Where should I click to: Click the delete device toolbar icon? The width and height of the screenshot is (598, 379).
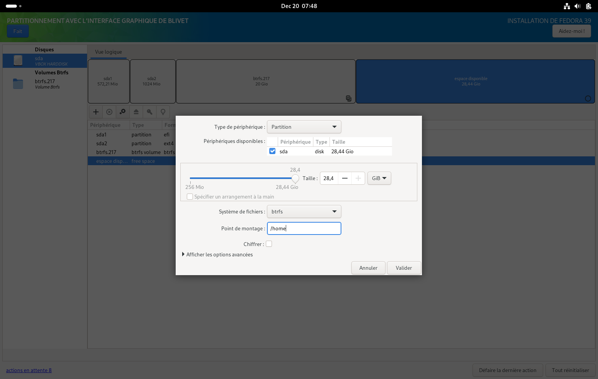(109, 112)
